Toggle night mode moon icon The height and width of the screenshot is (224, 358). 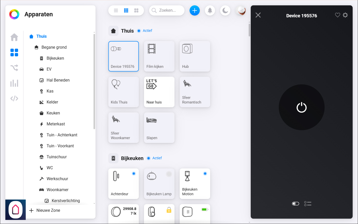tap(225, 10)
